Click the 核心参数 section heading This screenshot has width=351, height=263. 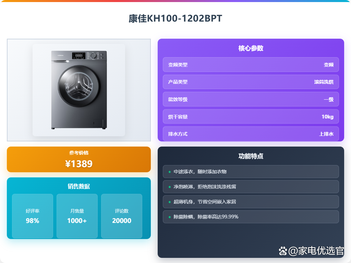(x=251, y=48)
